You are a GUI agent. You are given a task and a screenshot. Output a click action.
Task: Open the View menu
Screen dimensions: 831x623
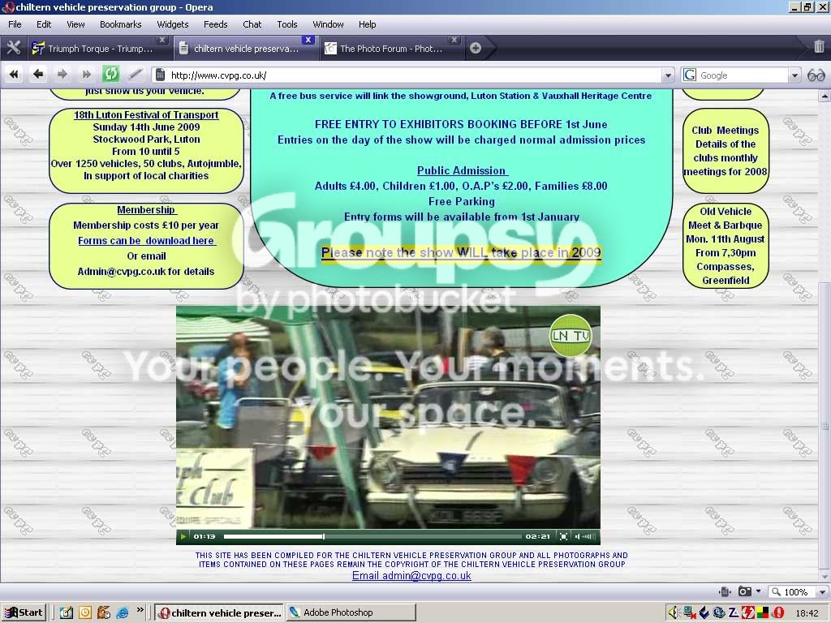75,24
